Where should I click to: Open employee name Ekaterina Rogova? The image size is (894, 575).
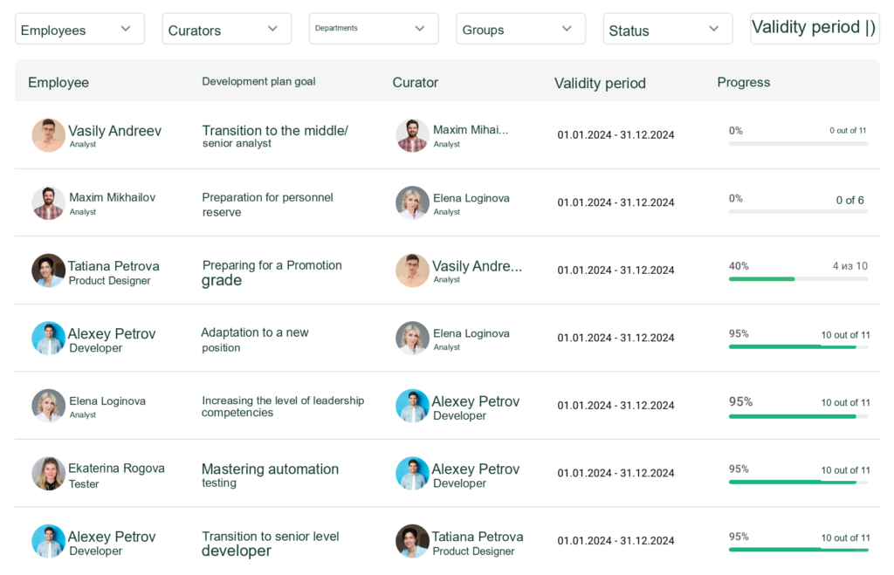tap(116, 469)
